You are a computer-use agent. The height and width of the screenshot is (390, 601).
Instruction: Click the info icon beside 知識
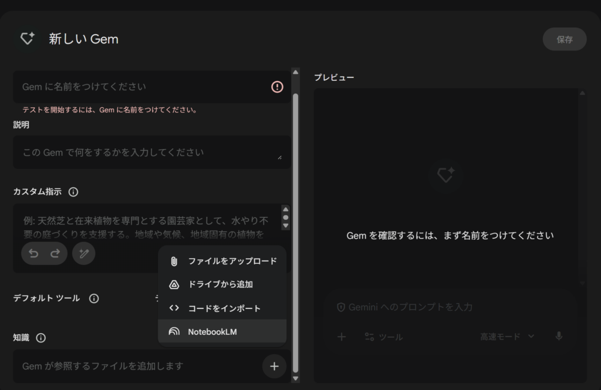tap(40, 338)
